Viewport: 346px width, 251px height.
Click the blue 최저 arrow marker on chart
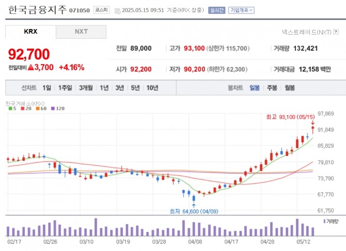tap(194, 205)
